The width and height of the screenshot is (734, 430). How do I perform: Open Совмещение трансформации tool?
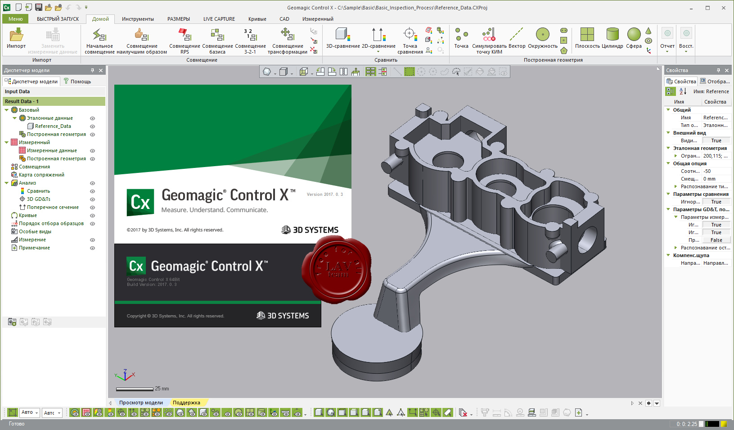[287, 41]
